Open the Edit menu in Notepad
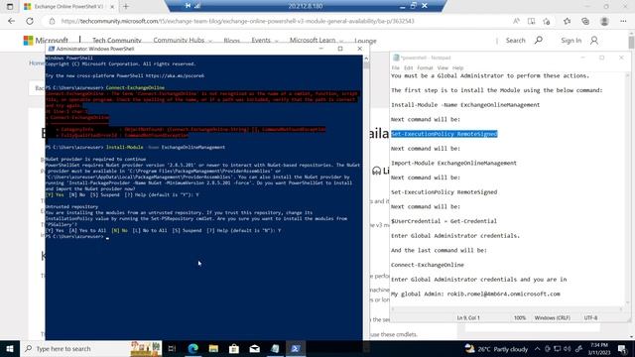 408,68
